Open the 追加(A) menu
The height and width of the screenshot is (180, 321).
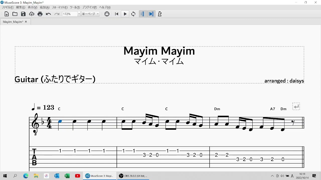pyautogui.click(x=45, y=7)
